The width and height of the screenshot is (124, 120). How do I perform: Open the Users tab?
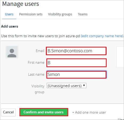point(9,14)
